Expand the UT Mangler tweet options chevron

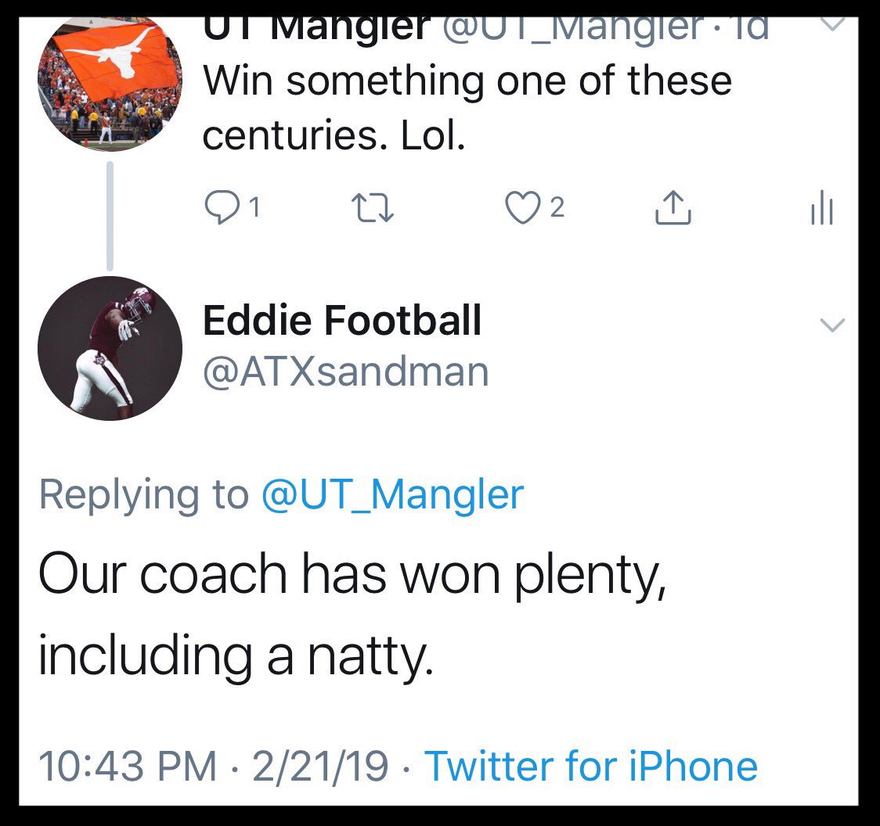coord(832,23)
